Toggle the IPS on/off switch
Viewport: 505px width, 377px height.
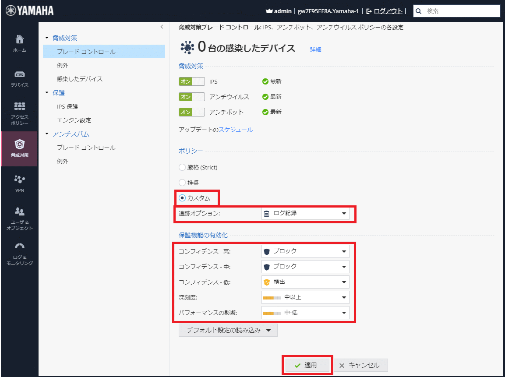(192, 81)
